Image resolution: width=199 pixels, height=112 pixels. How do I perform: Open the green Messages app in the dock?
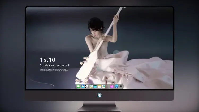click(79, 87)
